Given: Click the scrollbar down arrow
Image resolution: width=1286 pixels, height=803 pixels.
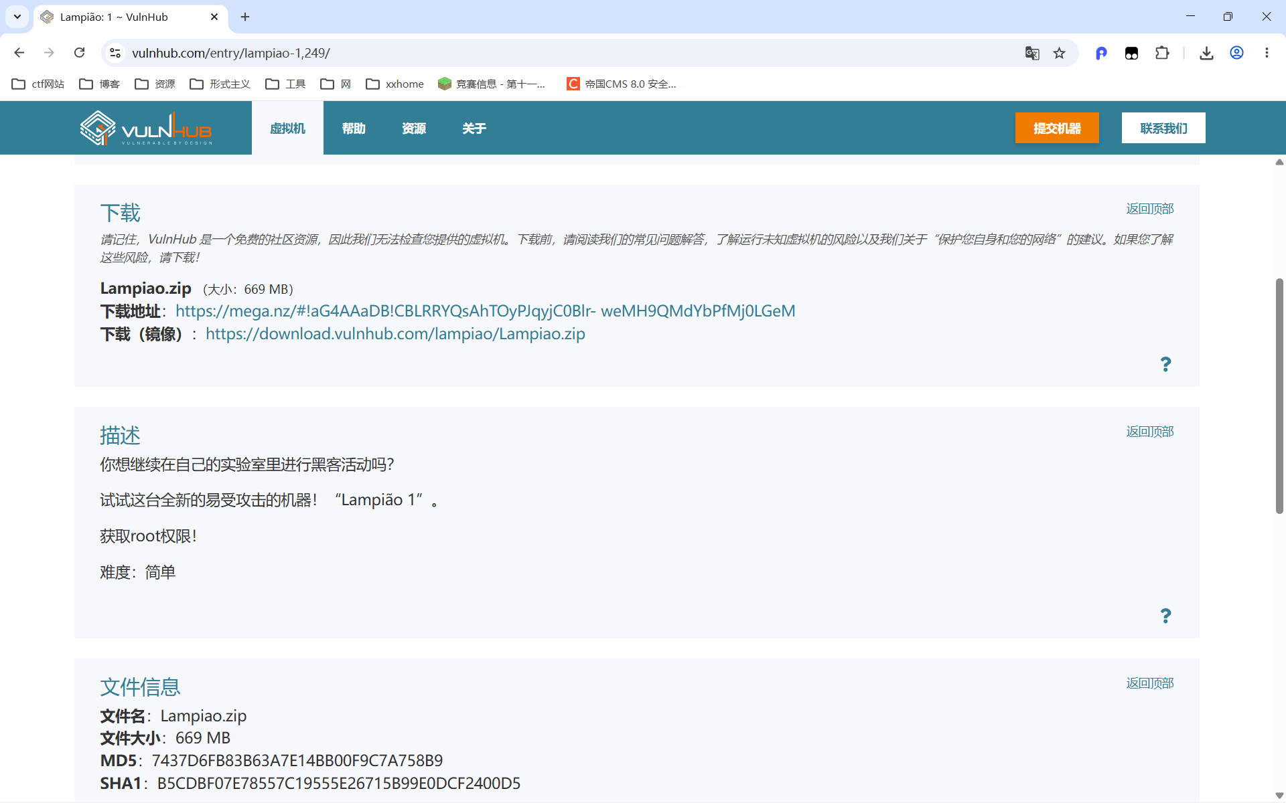Looking at the screenshot, I should tap(1279, 796).
